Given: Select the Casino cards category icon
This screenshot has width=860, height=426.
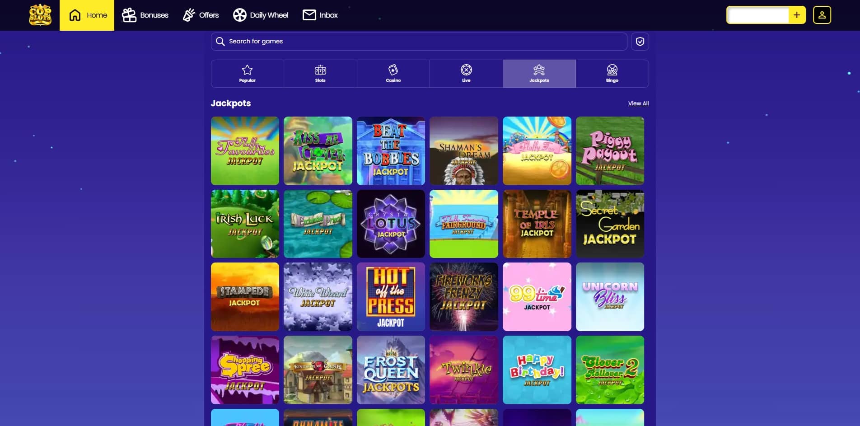Looking at the screenshot, I should 393,70.
